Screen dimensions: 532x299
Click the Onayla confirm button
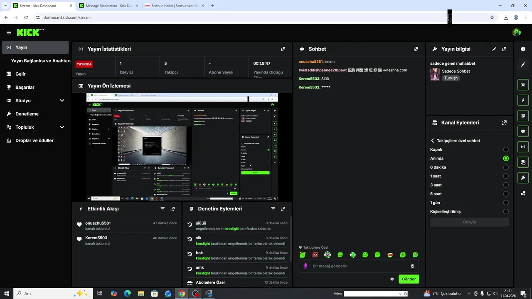[x=469, y=222]
